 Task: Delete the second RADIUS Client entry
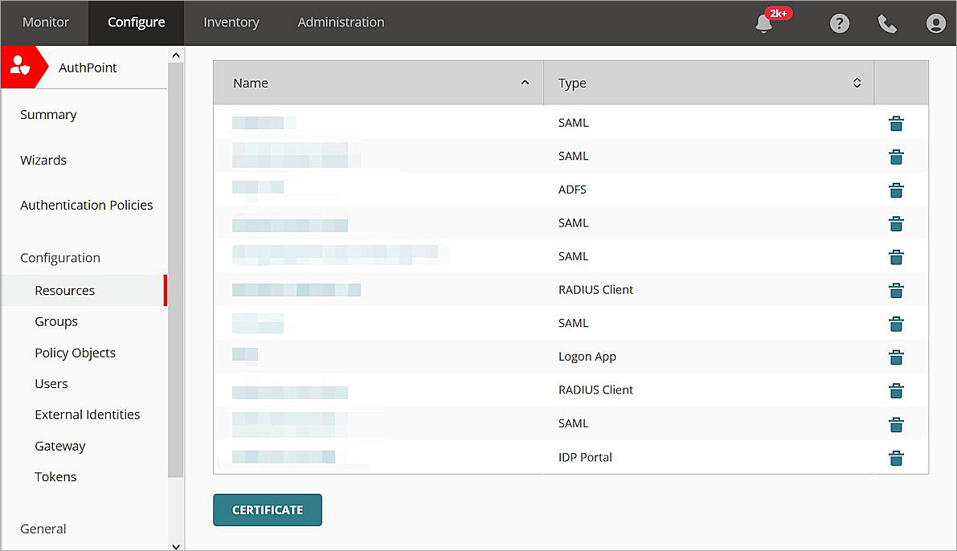pyautogui.click(x=896, y=391)
